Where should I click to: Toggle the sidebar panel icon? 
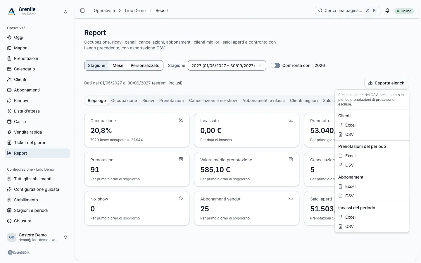click(82, 11)
